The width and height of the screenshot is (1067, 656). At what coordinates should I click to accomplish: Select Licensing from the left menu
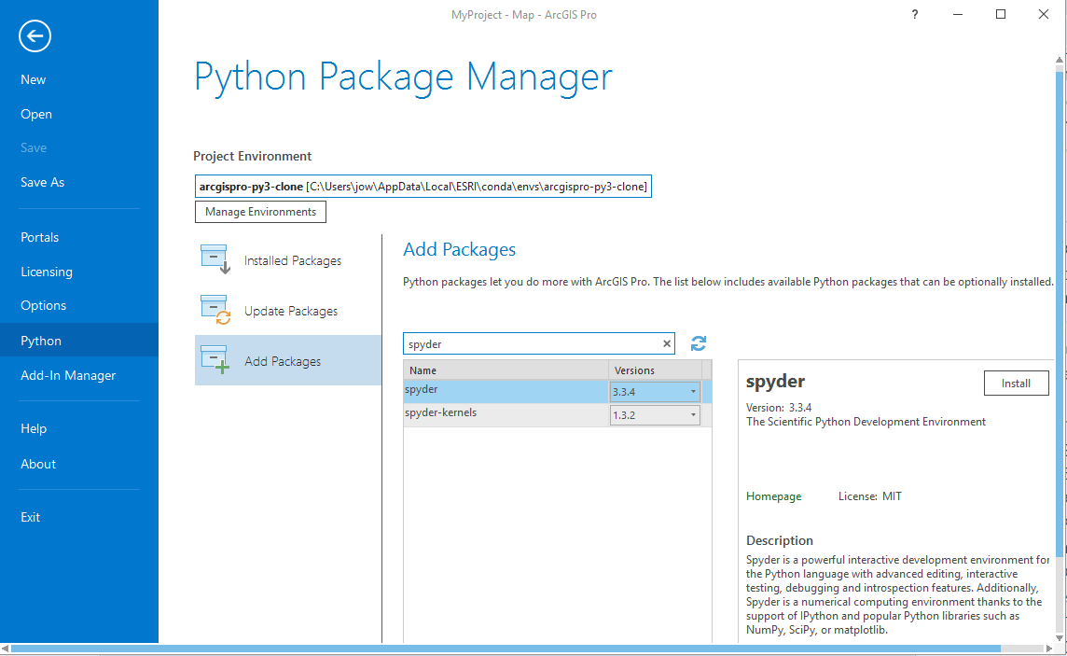(x=47, y=272)
